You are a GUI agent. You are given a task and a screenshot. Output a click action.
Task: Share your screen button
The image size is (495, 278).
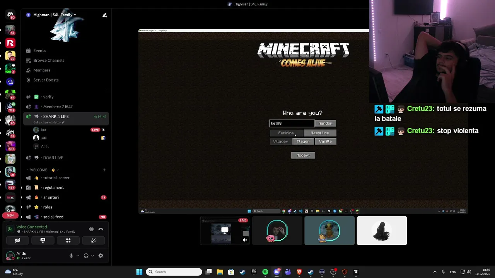[43, 240]
